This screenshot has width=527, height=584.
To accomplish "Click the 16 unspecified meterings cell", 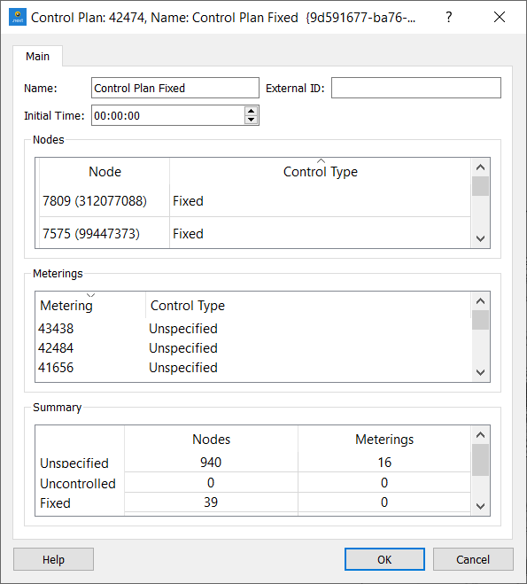I will point(384,463).
